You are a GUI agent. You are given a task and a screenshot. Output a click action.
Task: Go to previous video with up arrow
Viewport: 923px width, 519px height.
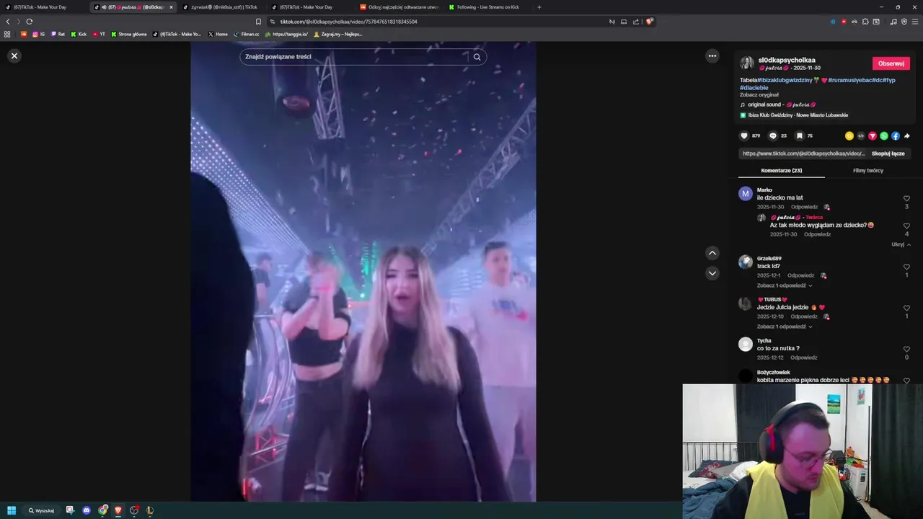(x=712, y=253)
